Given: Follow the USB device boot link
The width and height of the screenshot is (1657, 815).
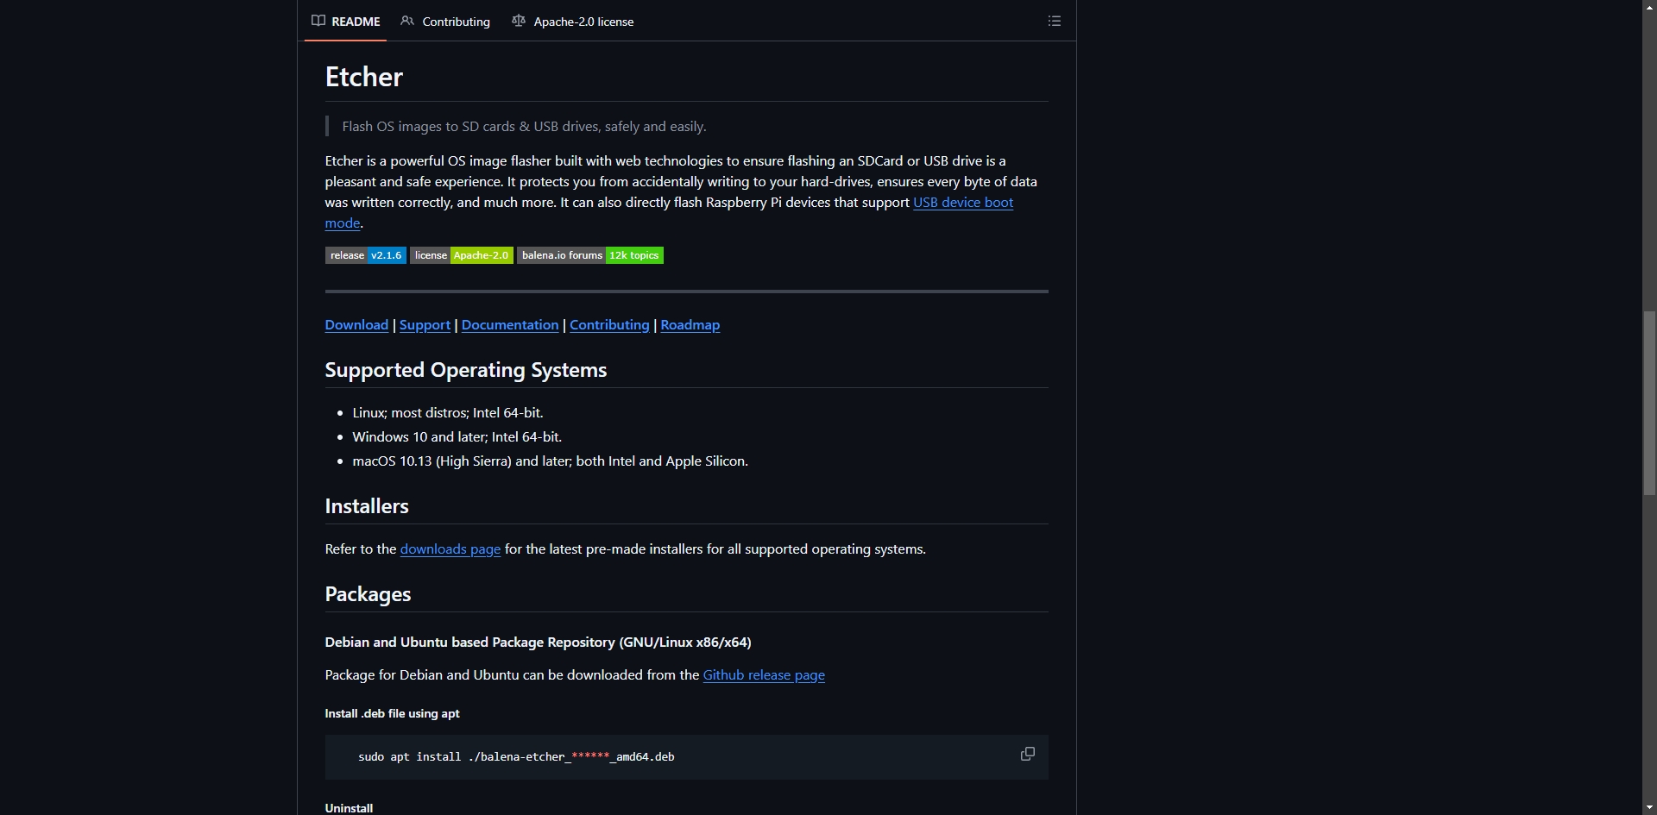Looking at the screenshot, I should tap(963, 202).
